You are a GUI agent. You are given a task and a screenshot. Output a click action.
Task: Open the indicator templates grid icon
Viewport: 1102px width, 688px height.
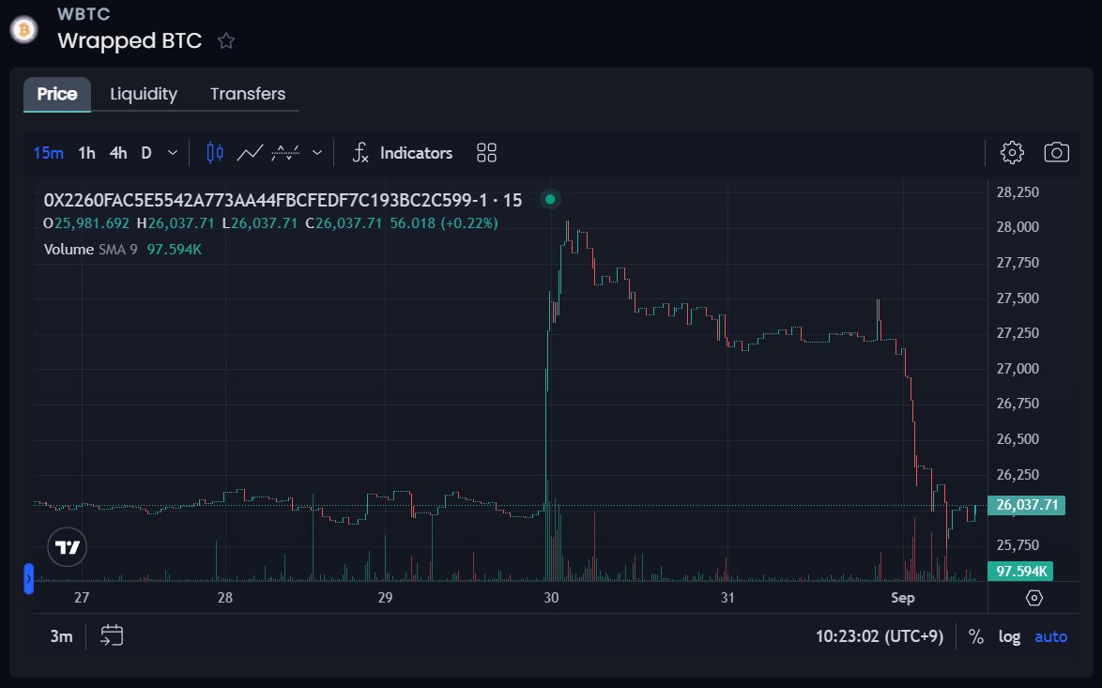(x=486, y=152)
